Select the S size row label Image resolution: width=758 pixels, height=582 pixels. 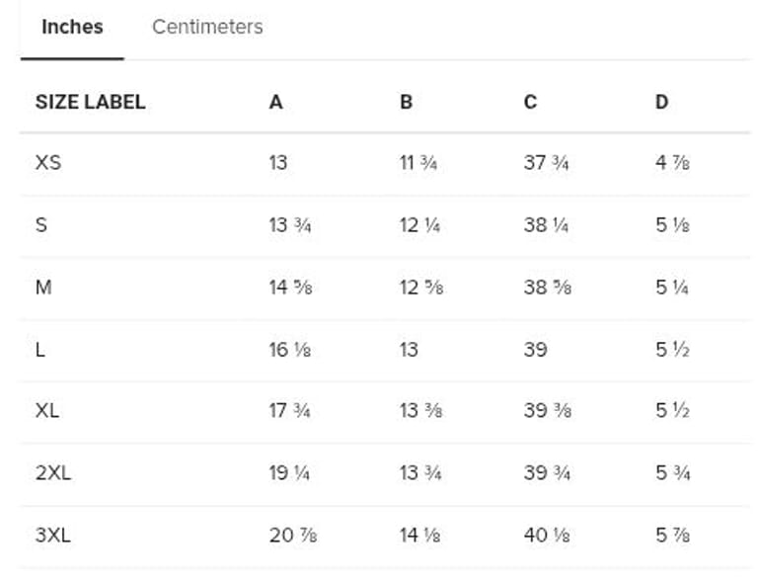click(40, 225)
